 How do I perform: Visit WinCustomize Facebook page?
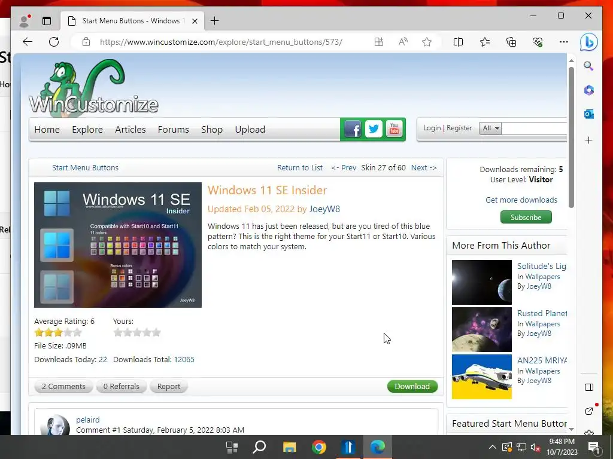(x=353, y=129)
